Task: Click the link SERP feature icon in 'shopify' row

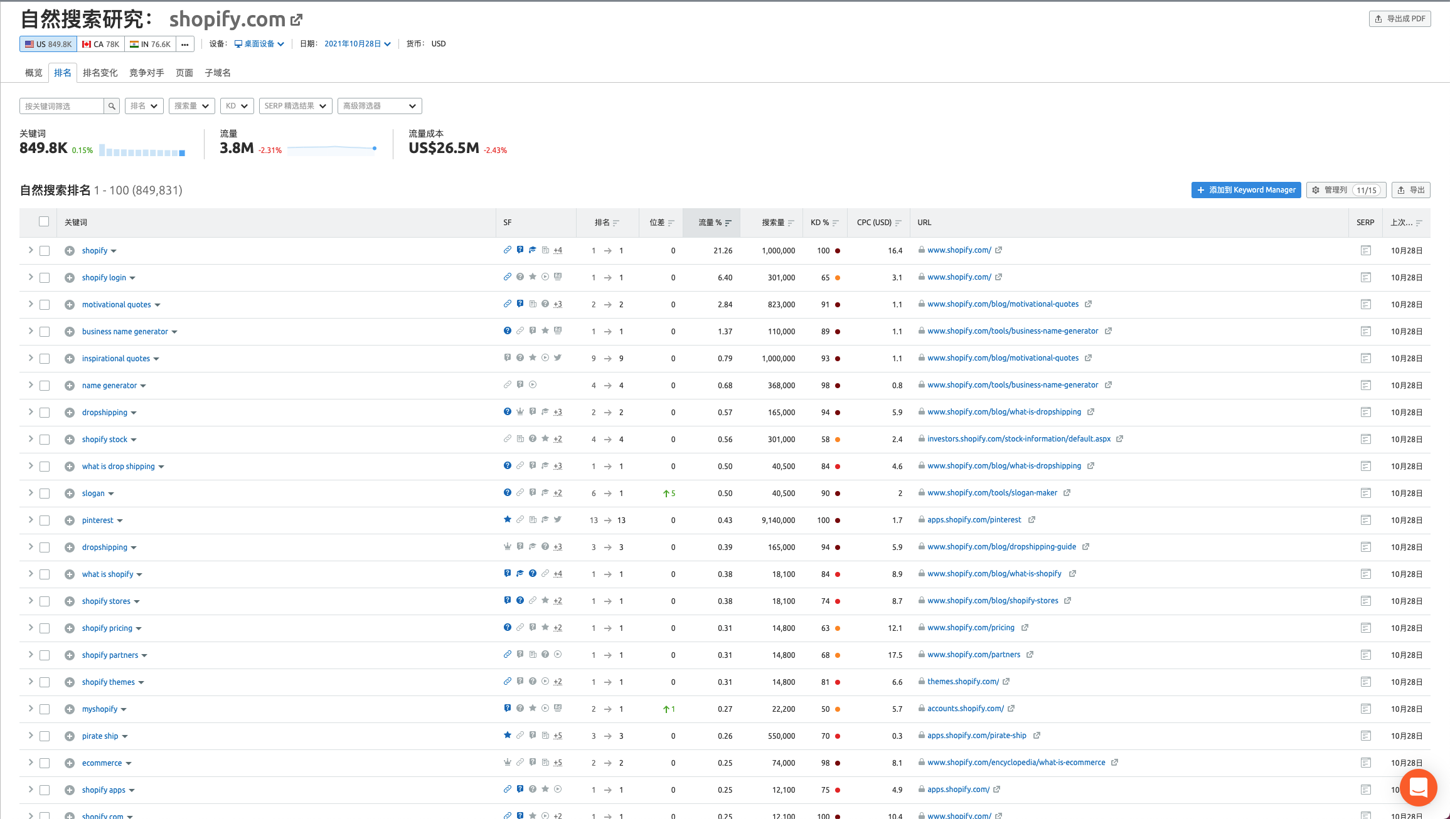Action: click(507, 250)
